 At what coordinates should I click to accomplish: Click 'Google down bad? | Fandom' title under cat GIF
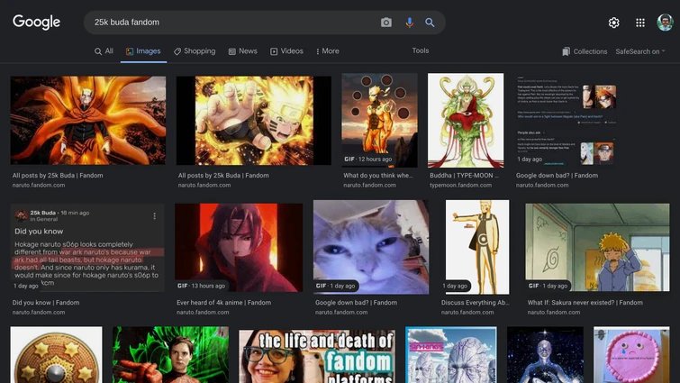pos(356,302)
